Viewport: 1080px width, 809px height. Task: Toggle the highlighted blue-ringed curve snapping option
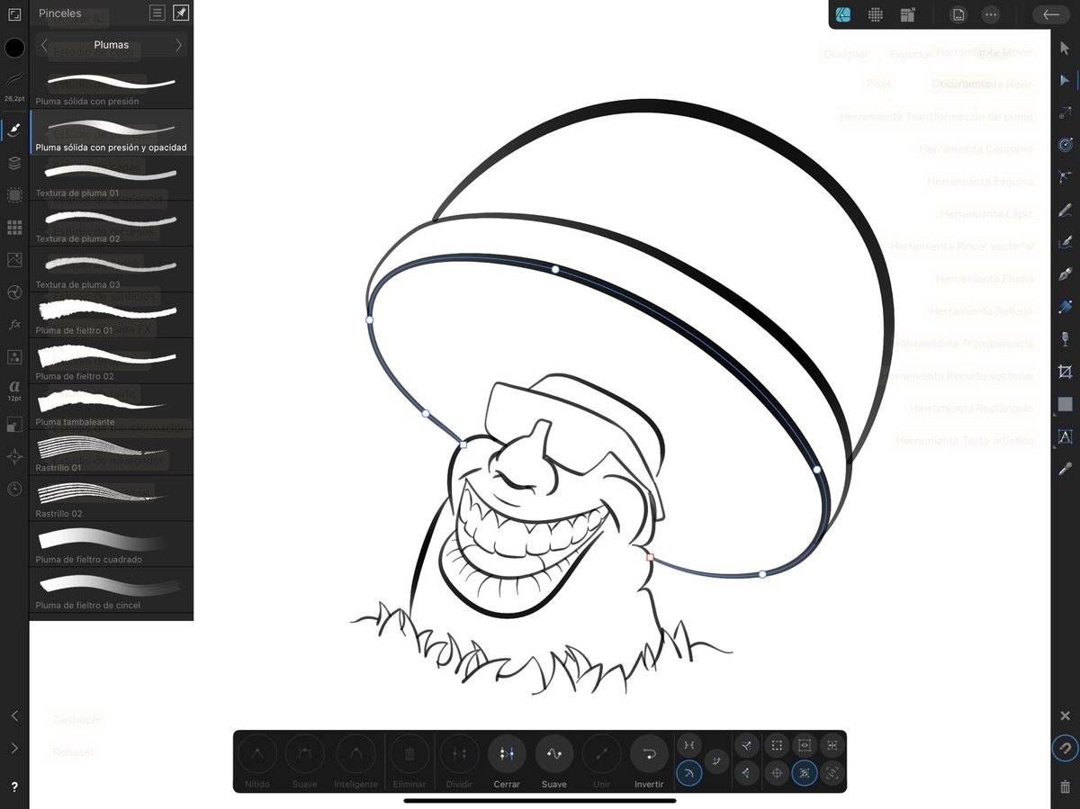coord(688,773)
